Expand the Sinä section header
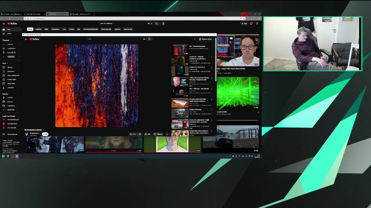Viewport: 371px width, 208px height. 5,63
